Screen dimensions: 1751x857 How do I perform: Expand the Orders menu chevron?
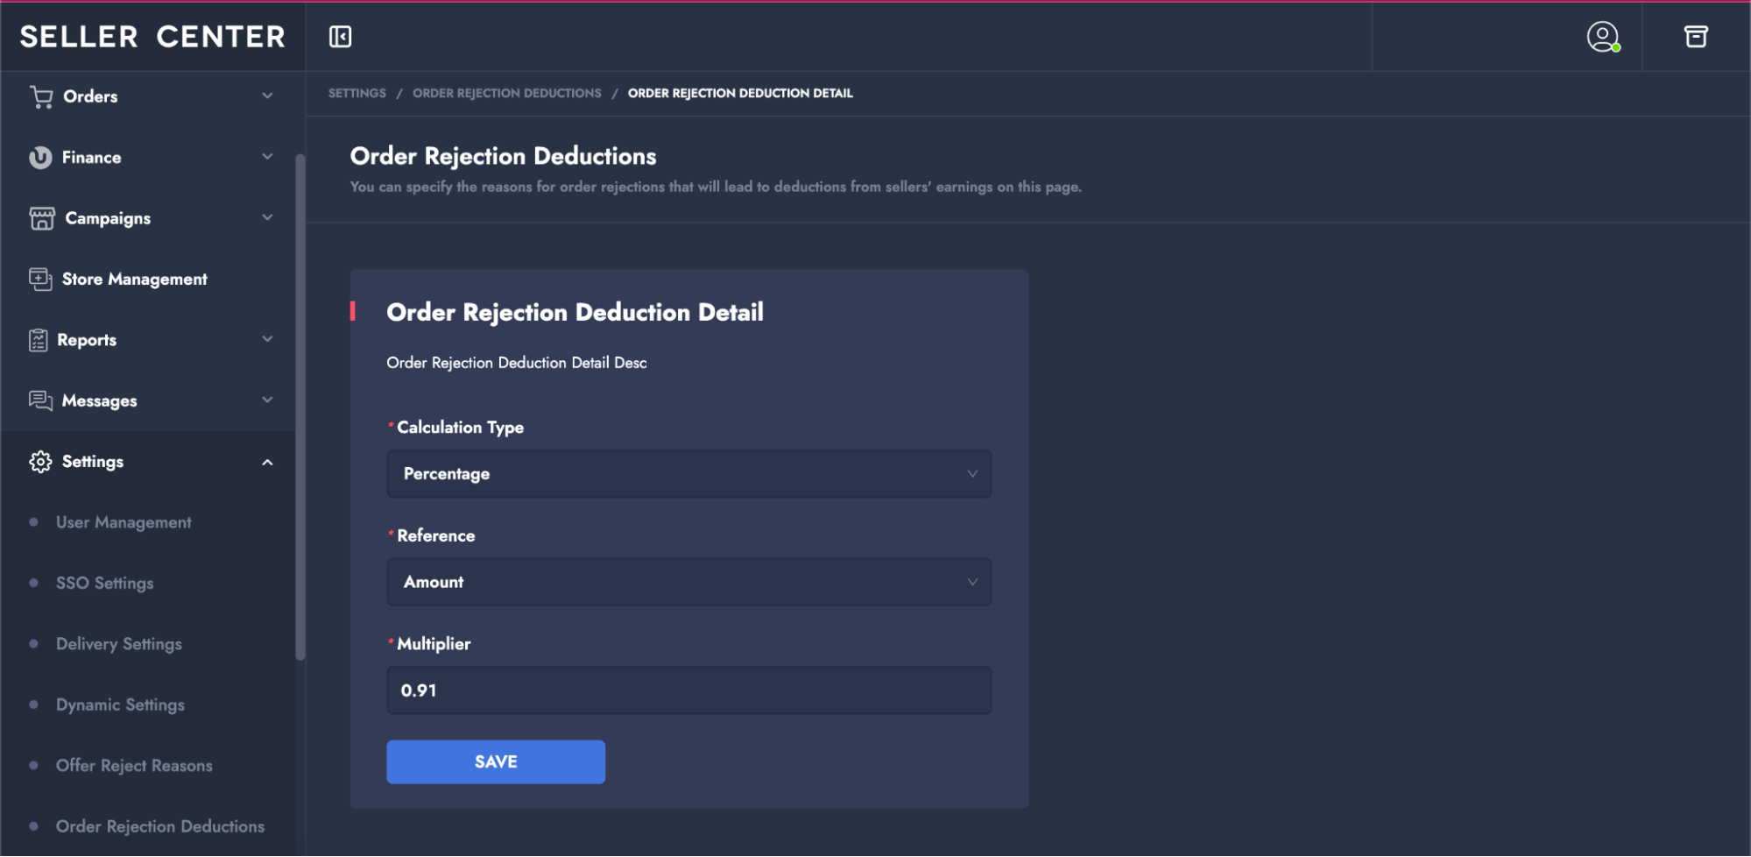click(267, 96)
